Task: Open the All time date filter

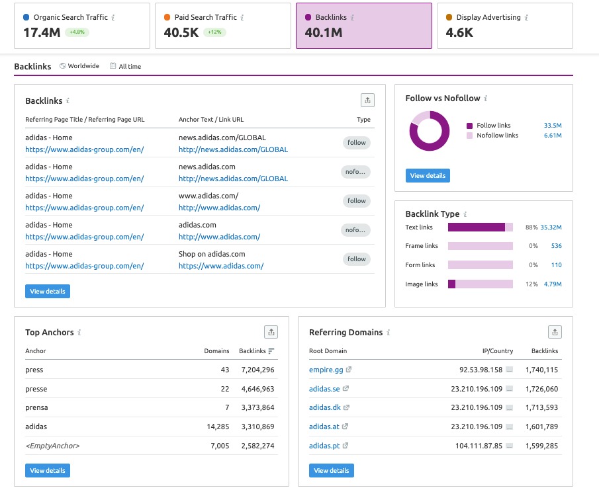Action: (125, 66)
